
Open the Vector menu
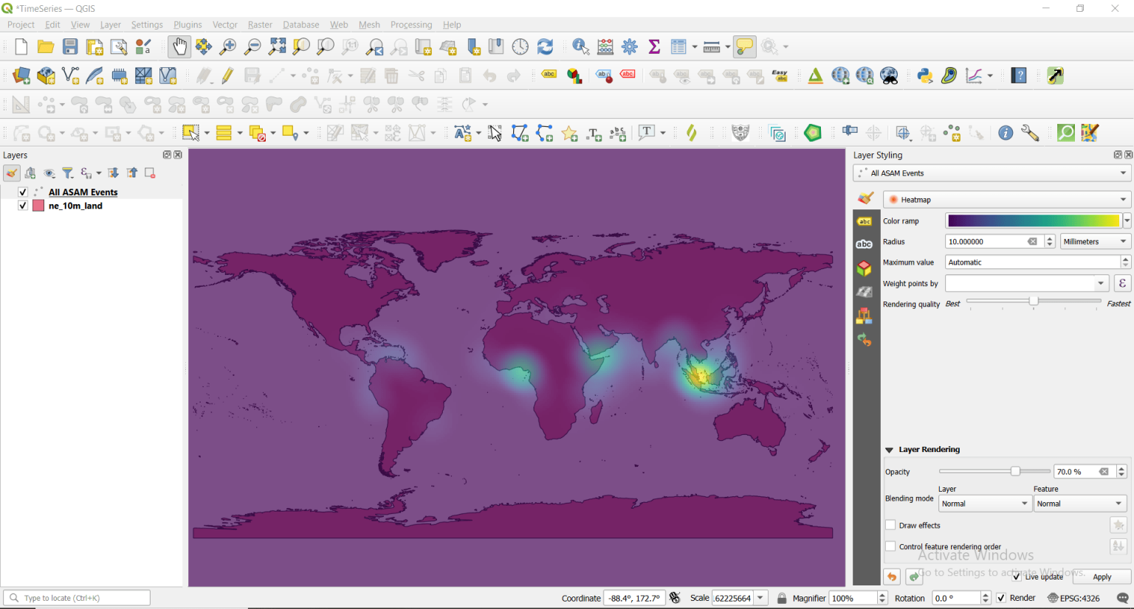[224, 24]
